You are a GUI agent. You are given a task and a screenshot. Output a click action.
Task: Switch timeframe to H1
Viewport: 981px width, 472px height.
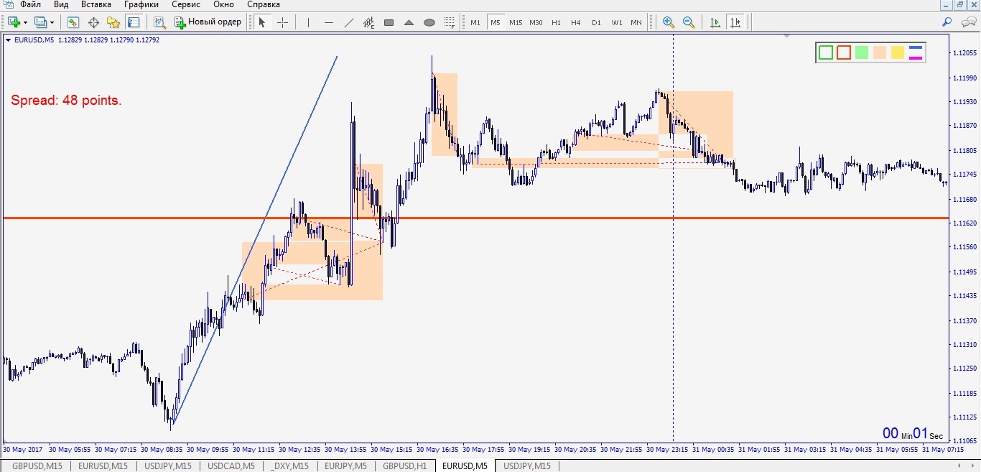(556, 22)
